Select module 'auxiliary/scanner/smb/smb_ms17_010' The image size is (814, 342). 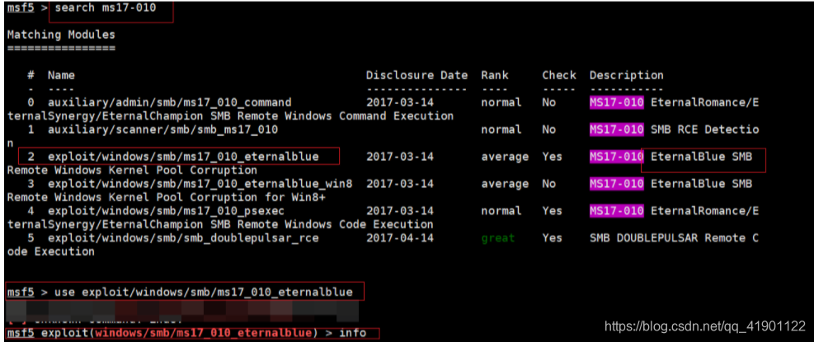pos(163,129)
